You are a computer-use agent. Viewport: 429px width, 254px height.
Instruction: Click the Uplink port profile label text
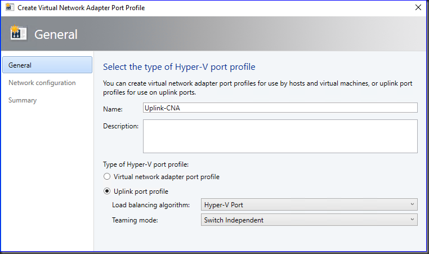pos(141,191)
